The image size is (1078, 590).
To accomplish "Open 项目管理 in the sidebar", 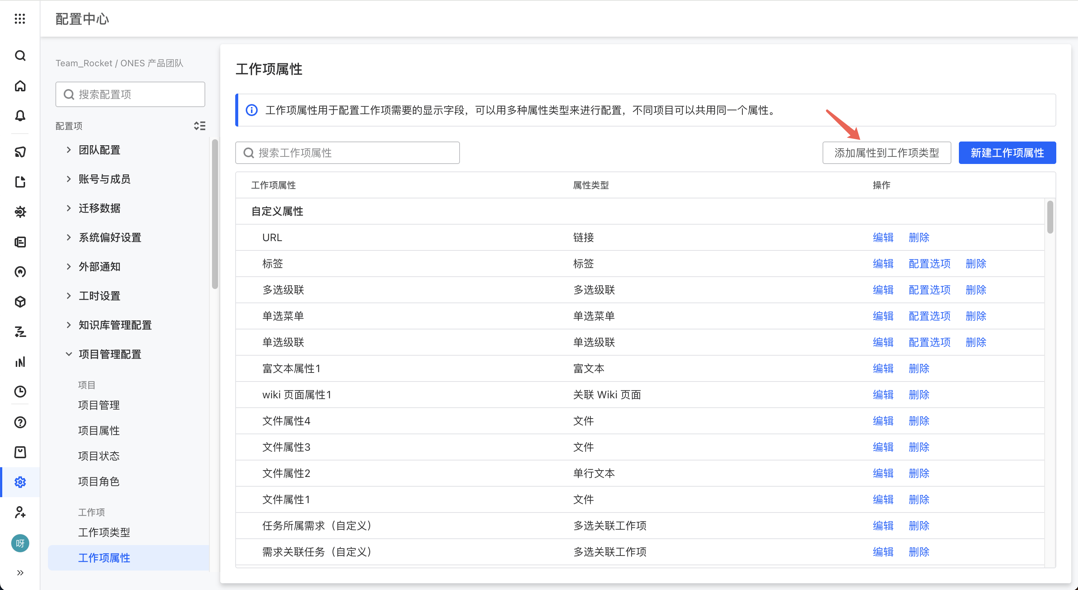I will point(99,405).
